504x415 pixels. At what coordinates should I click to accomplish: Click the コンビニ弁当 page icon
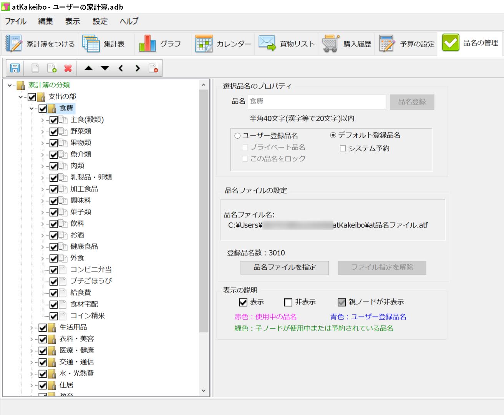tap(63, 270)
